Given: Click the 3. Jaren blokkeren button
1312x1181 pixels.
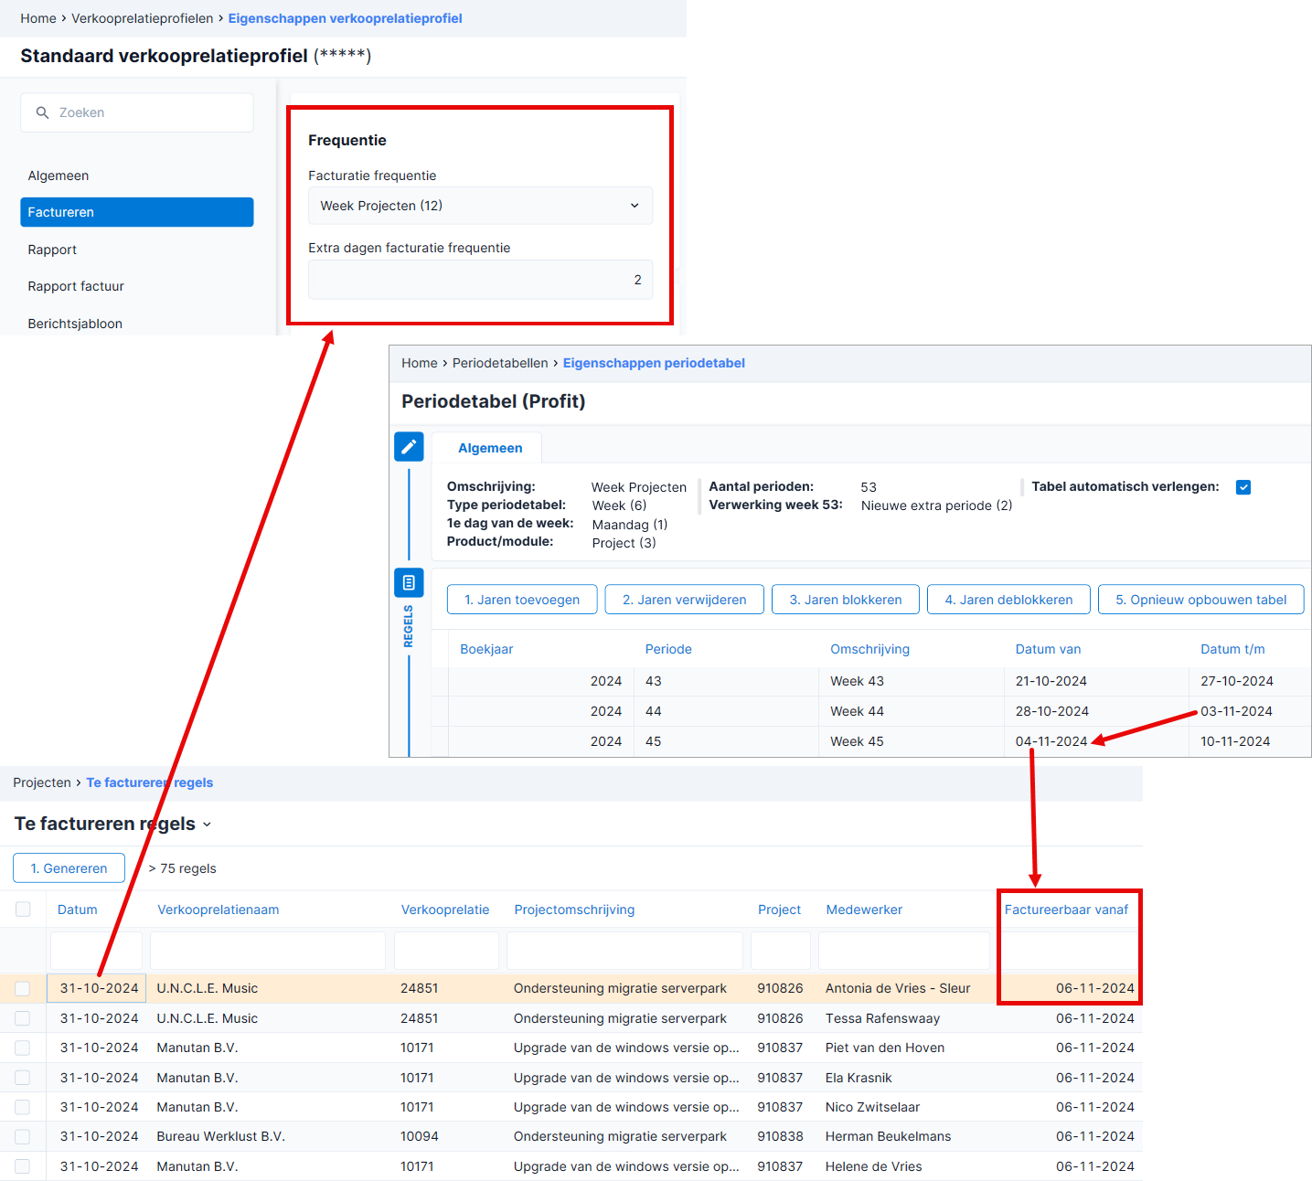Looking at the screenshot, I should [x=846, y=600].
